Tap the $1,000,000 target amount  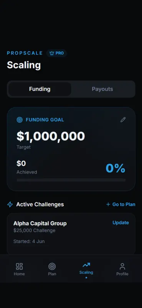click(x=51, y=136)
